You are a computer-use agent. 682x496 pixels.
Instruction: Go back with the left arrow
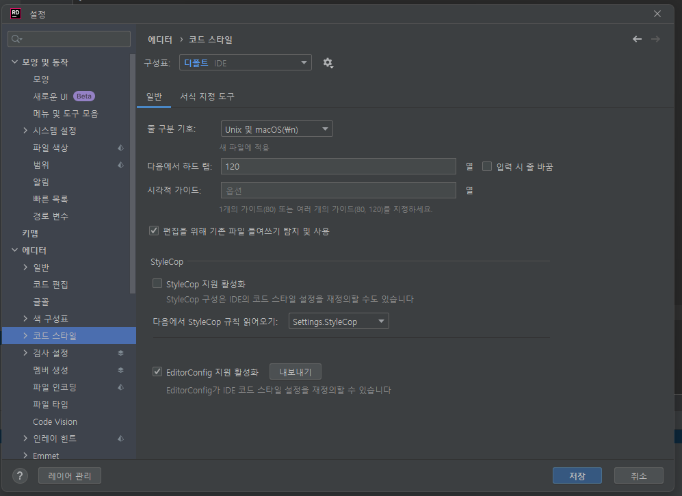pyautogui.click(x=638, y=39)
